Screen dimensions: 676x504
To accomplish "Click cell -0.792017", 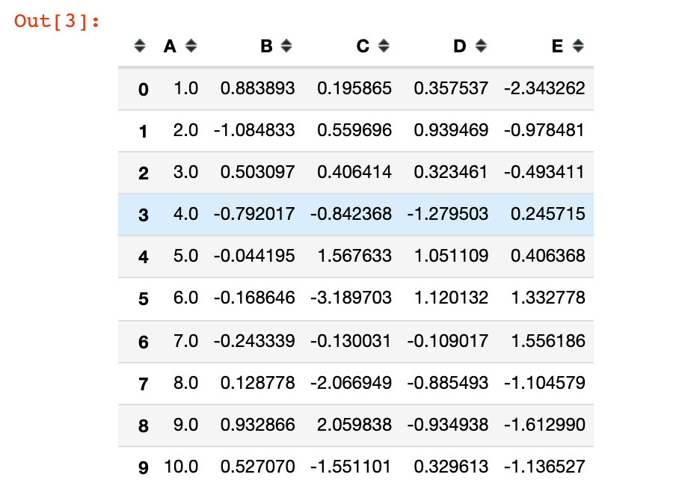I will (254, 214).
